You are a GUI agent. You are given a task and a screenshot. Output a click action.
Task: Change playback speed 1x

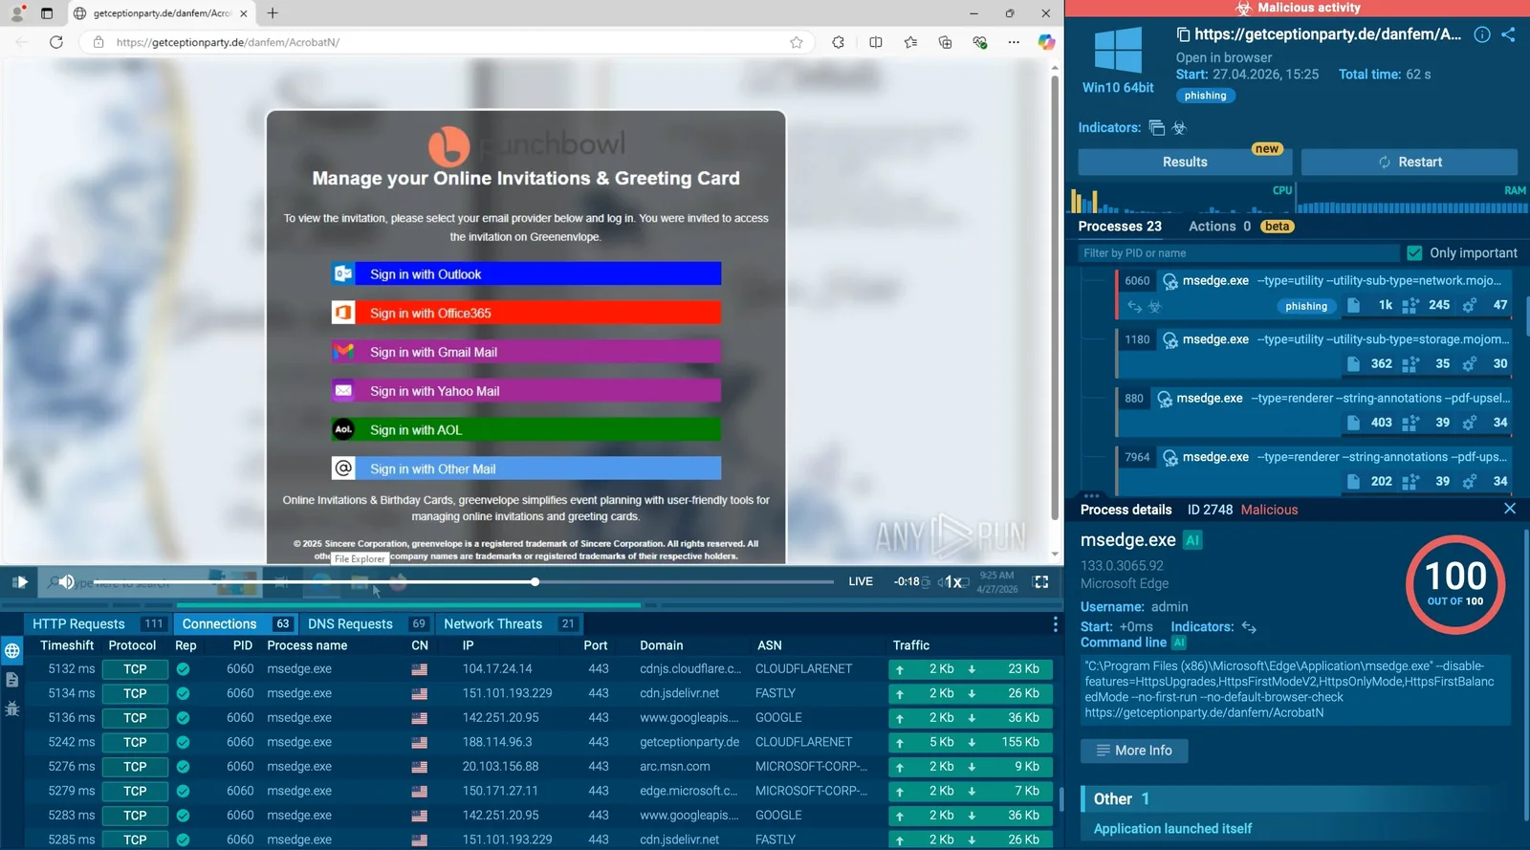(x=953, y=582)
